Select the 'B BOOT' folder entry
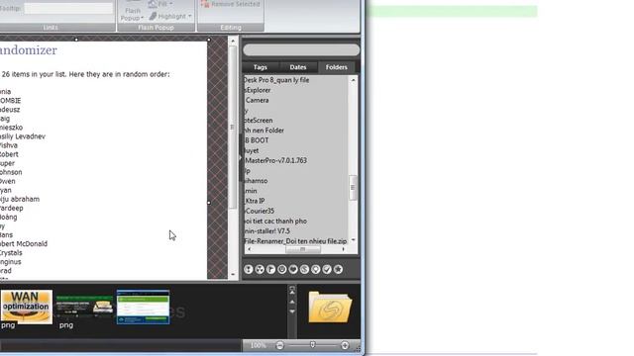634x356 pixels. click(257, 140)
